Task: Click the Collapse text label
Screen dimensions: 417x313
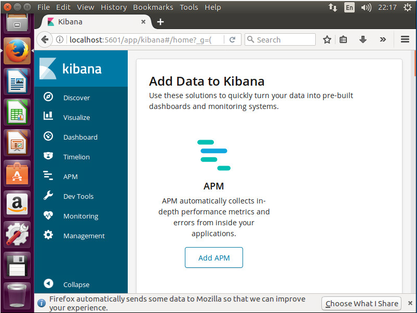Action: tap(76, 284)
